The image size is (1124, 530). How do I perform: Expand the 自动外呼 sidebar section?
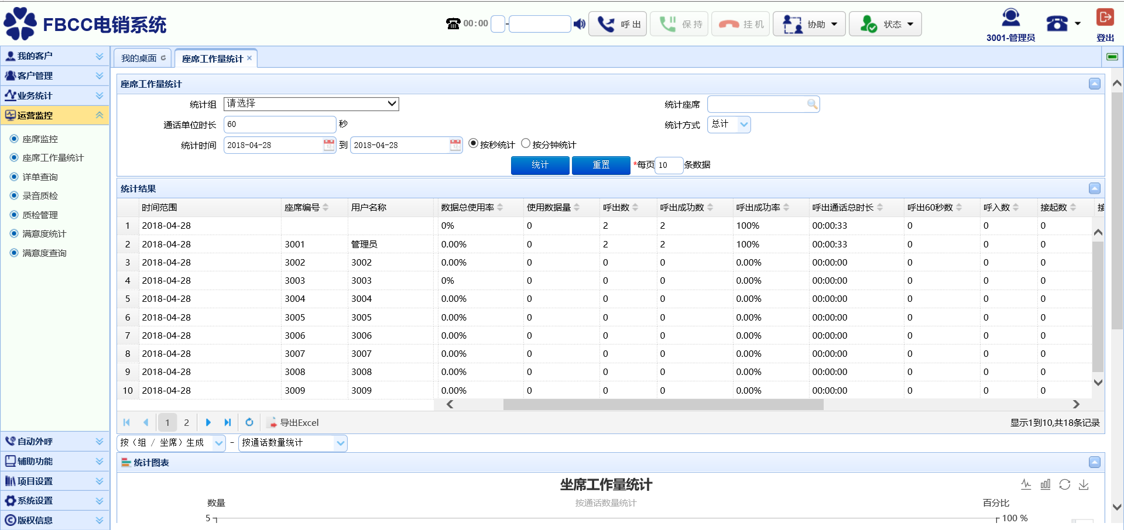(54, 442)
